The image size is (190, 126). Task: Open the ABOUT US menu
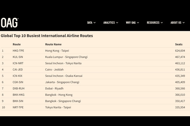tap(178, 23)
